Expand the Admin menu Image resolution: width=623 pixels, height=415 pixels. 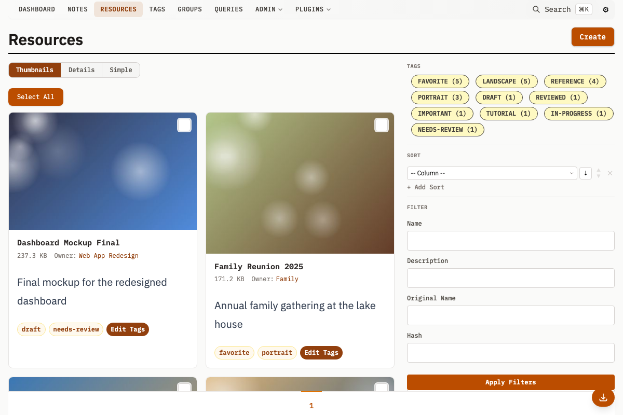coord(268,9)
